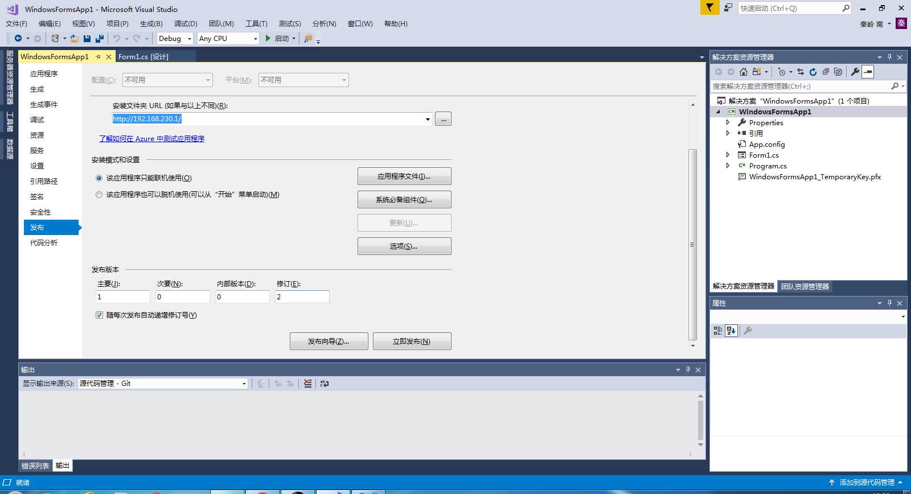Open the 启动 start button dropdown arrow
The width and height of the screenshot is (911, 494).
coord(294,39)
